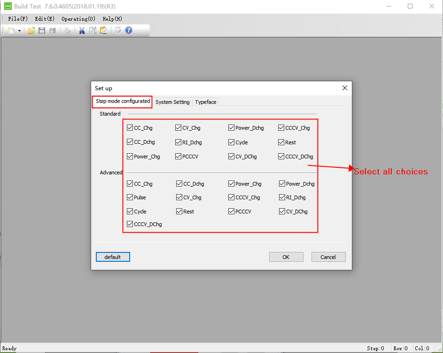Switch to Typeface tab
Screen dimensions: 443x353
point(205,102)
